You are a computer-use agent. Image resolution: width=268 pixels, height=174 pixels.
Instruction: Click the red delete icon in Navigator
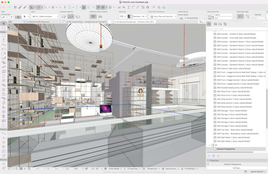(218, 156)
